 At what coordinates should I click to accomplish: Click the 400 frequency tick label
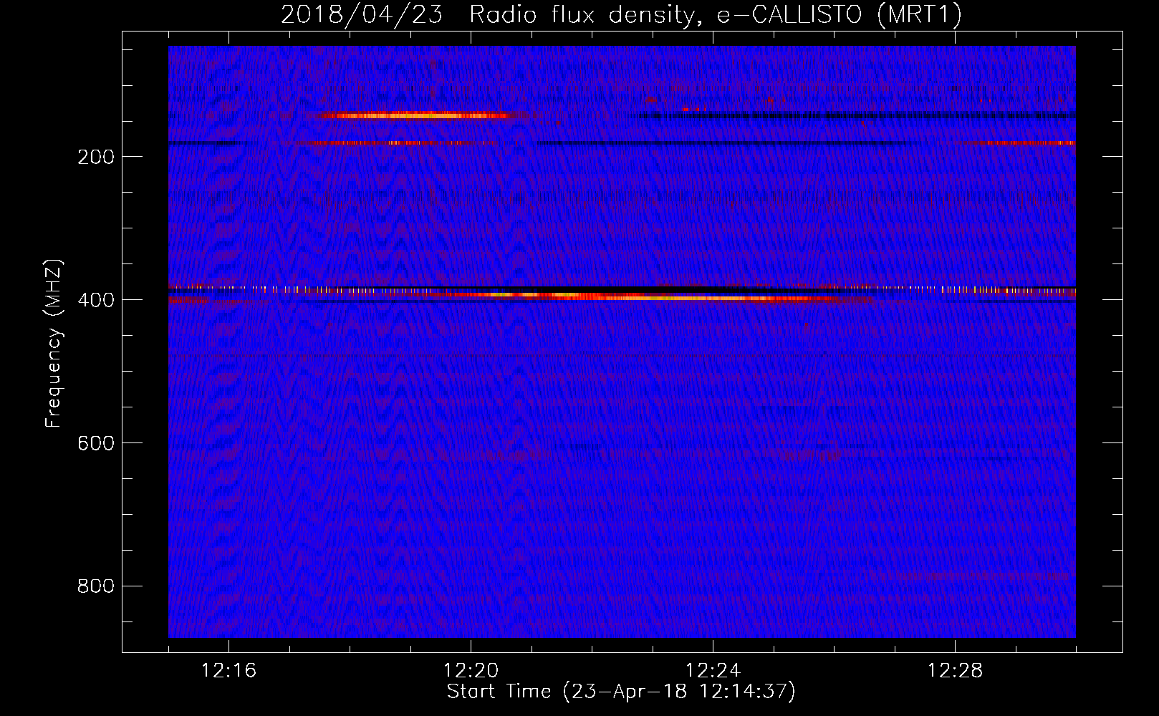pyautogui.click(x=96, y=300)
